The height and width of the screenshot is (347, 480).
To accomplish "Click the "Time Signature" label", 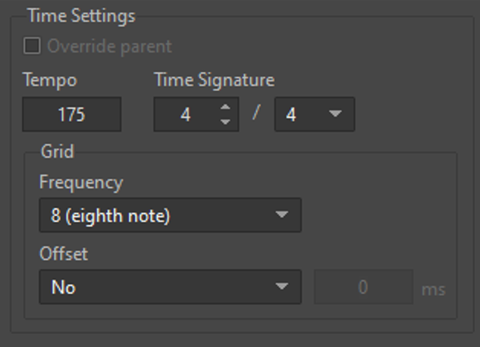I will point(215,80).
